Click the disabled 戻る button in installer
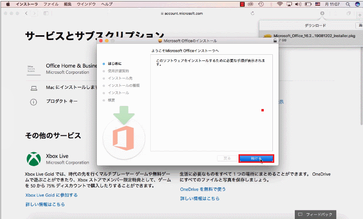 [227, 159]
